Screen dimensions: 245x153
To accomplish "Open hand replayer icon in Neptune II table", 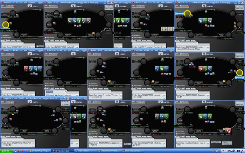I will (29, 102).
